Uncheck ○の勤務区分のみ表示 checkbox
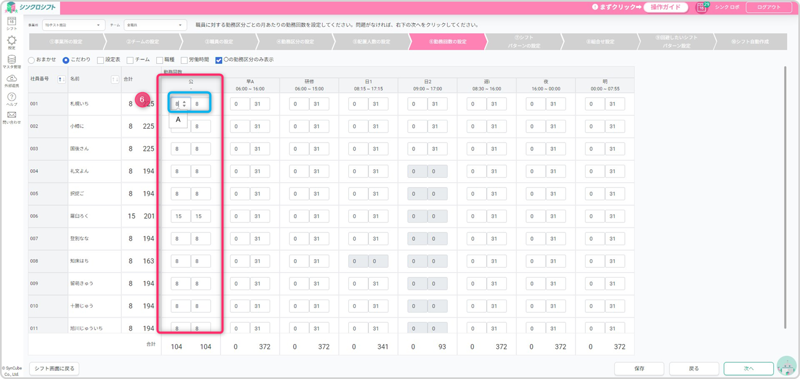Viewport: 800px width, 379px height. [x=218, y=60]
